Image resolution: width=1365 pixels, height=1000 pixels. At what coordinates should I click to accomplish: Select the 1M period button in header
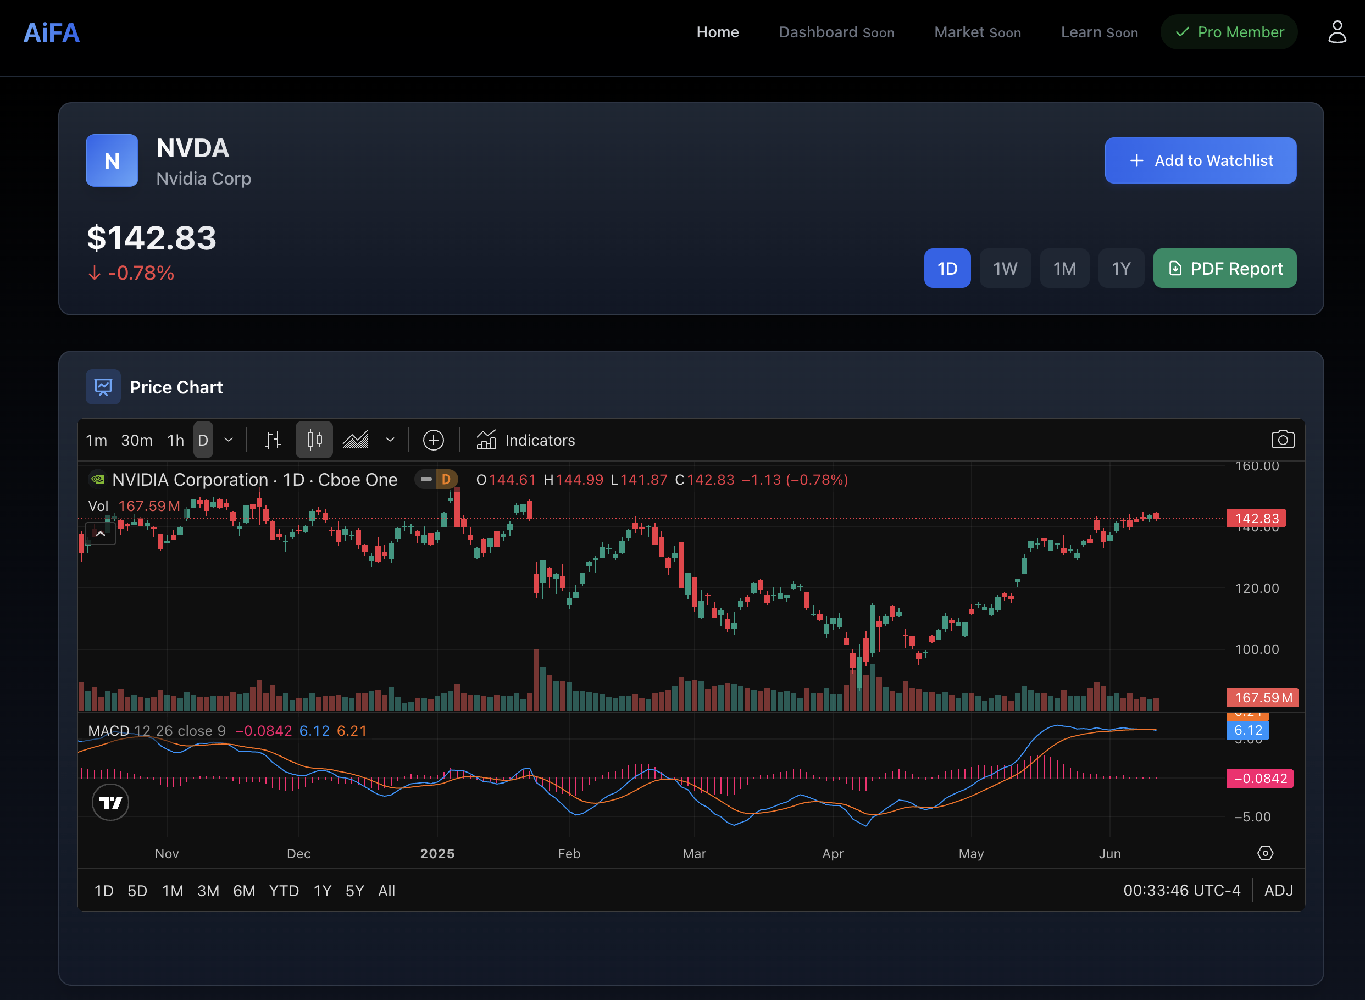1064,269
